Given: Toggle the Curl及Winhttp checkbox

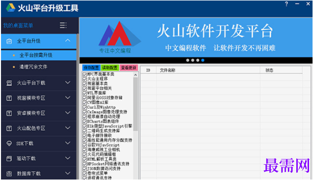Looking at the screenshot, I should pyautogui.click(x=85, y=107).
